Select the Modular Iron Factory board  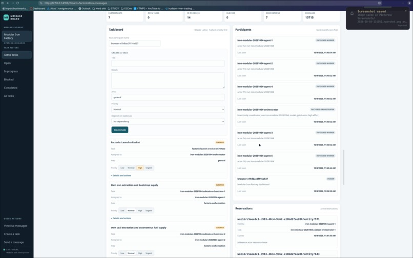(x=16, y=36)
